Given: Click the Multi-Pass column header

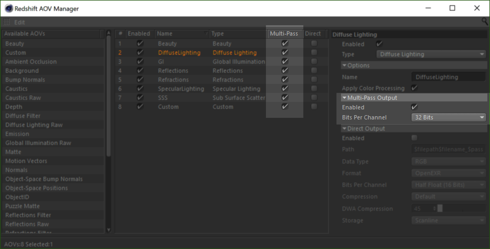Looking at the screenshot, I should click(x=285, y=34).
